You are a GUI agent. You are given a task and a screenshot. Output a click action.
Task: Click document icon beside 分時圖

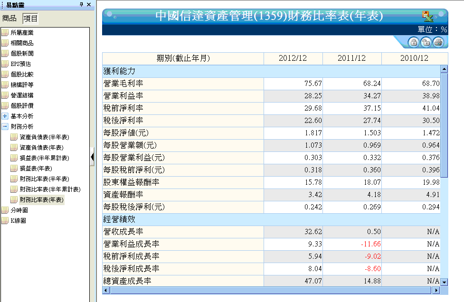[x=5, y=210]
